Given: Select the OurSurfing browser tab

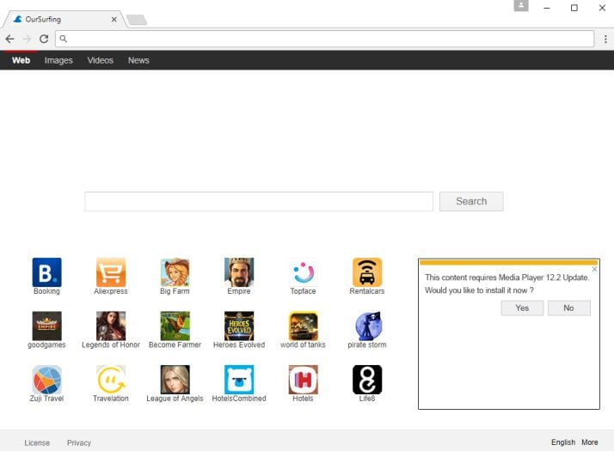Looking at the screenshot, I should (x=63, y=19).
